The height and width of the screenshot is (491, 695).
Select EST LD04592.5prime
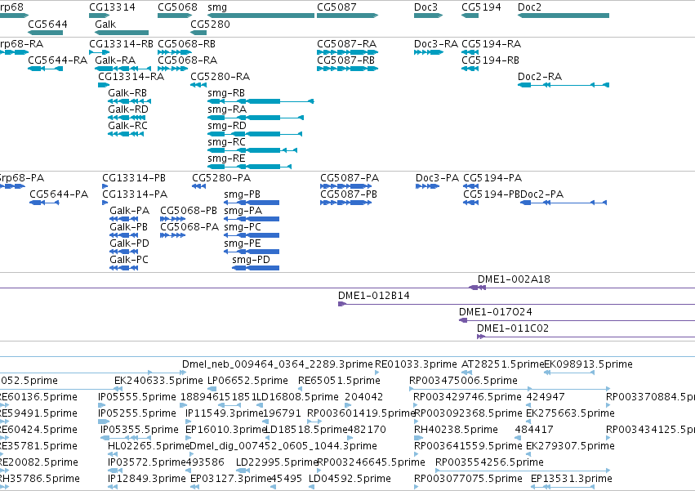pos(312,487)
